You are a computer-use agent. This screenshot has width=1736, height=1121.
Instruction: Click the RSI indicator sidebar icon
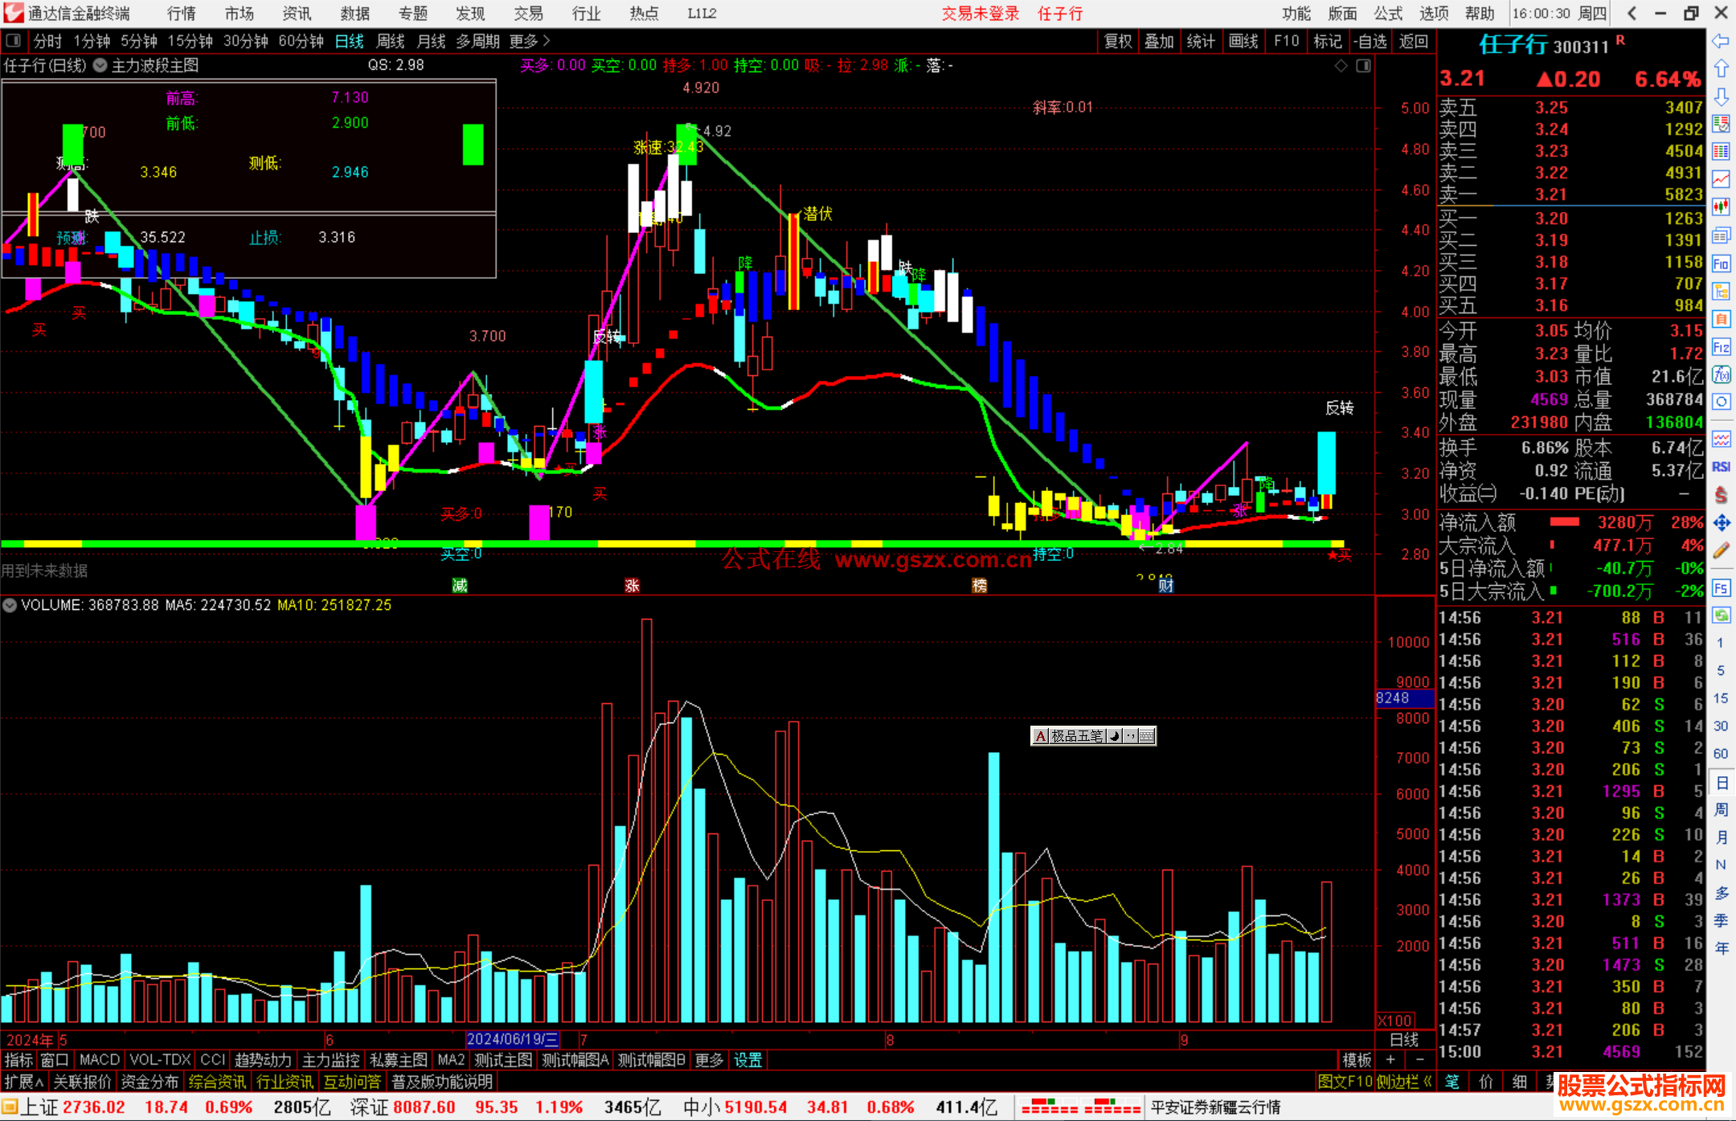[x=1721, y=467]
